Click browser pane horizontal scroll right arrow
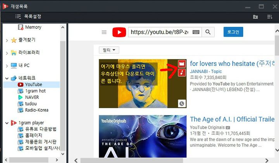The width and height of the screenshot is (279, 163). coord(267,161)
